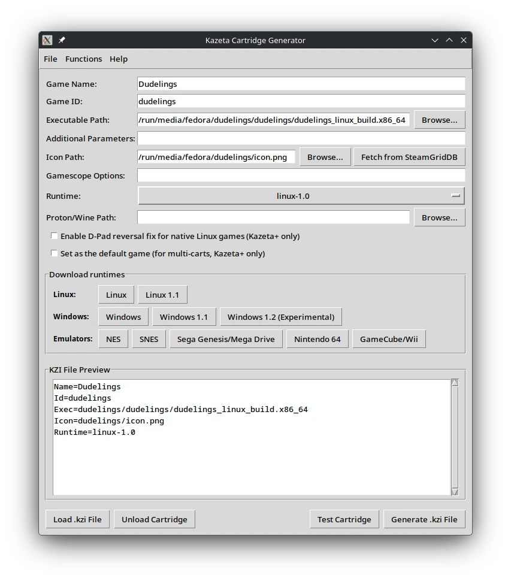
Task: Download the SNES emulator runtime
Action: tap(149, 338)
